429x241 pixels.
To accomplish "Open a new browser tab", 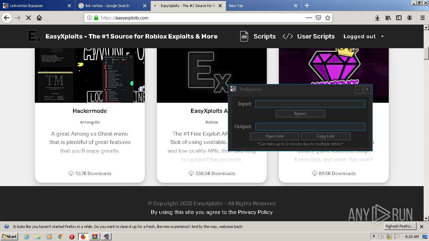I will coord(307,5).
